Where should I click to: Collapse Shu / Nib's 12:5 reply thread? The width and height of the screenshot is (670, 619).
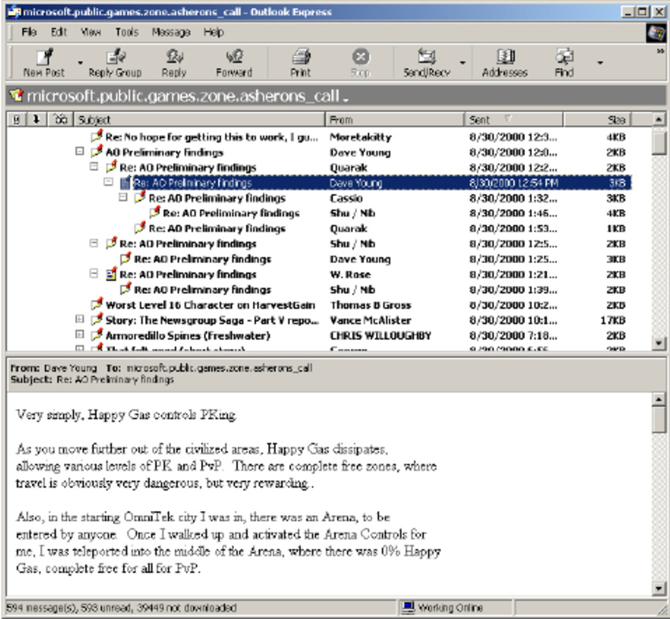point(94,243)
